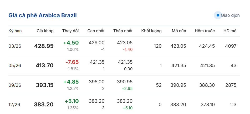Open the 12/26 contract row
The image size is (250, 114).
[x=15, y=105]
